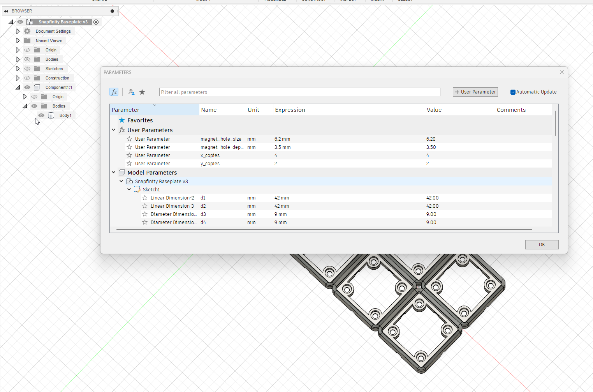The height and width of the screenshot is (392, 593).
Task: Favorite the x_copies parameter star
Action: point(129,155)
